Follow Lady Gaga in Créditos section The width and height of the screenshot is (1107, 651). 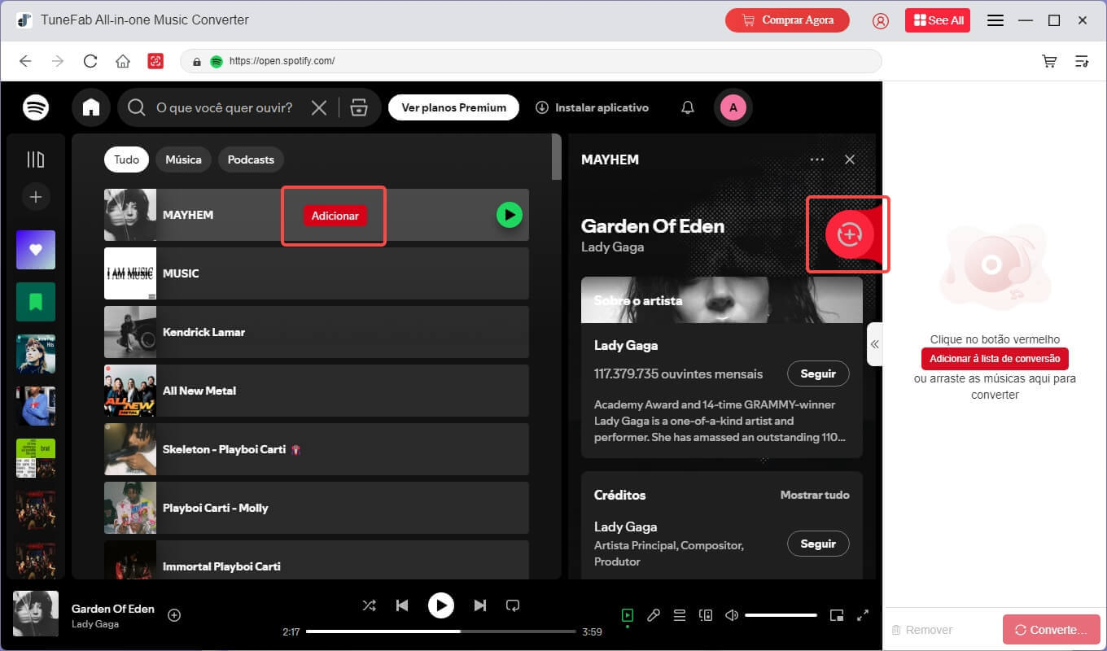click(x=818, y=544)
